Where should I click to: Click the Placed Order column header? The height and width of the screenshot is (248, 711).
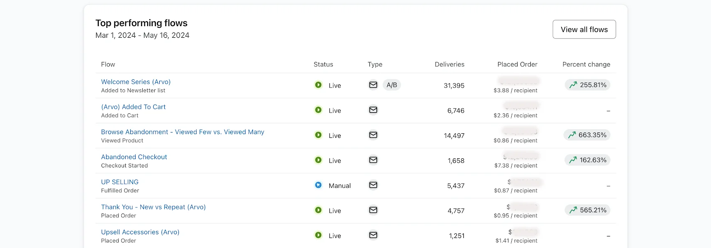(517, 64)
